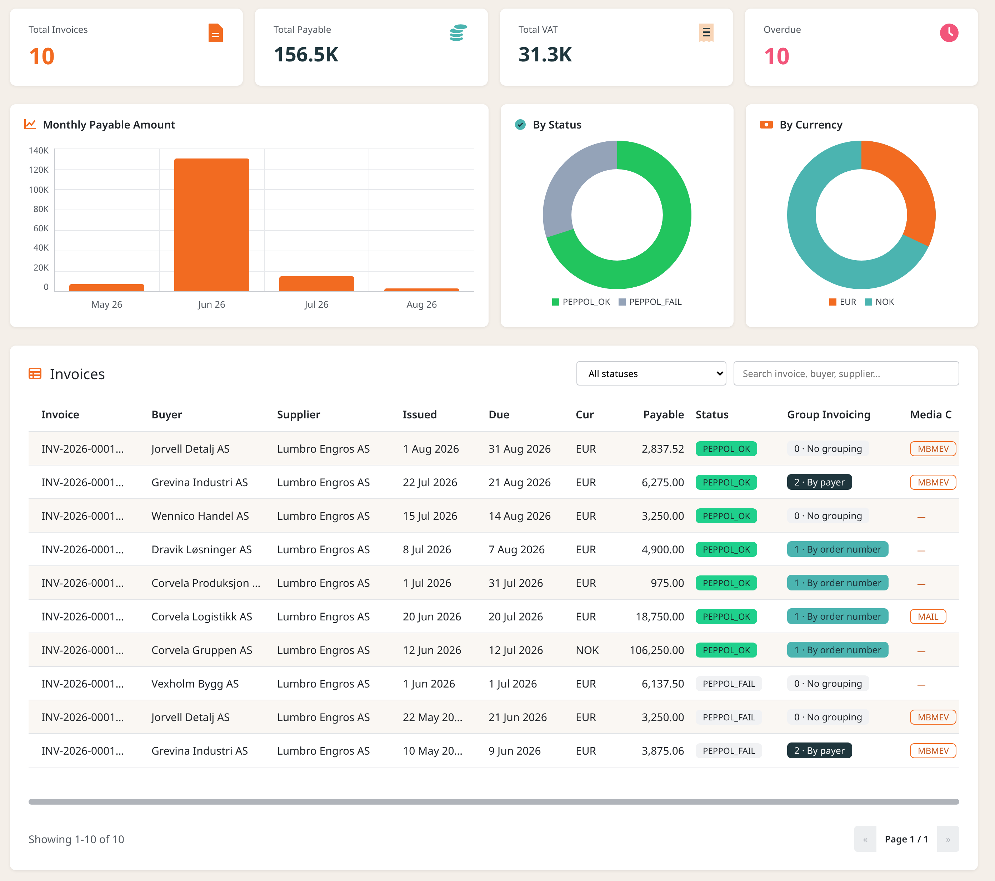Click the due date 9 Jun 2026

[x=515, y=751]
